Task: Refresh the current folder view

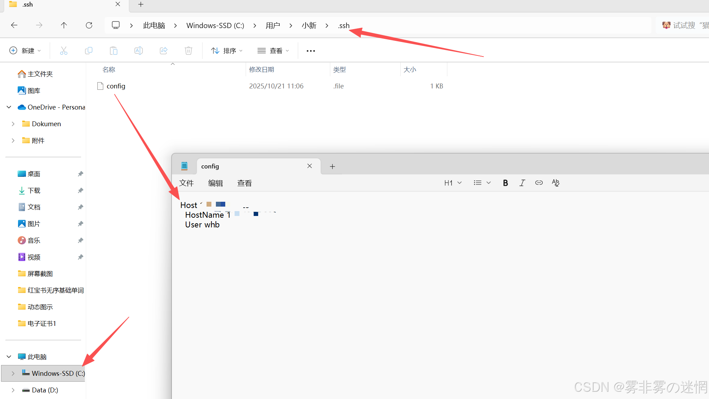Action: pyautogui.click(x=89, y=25)
